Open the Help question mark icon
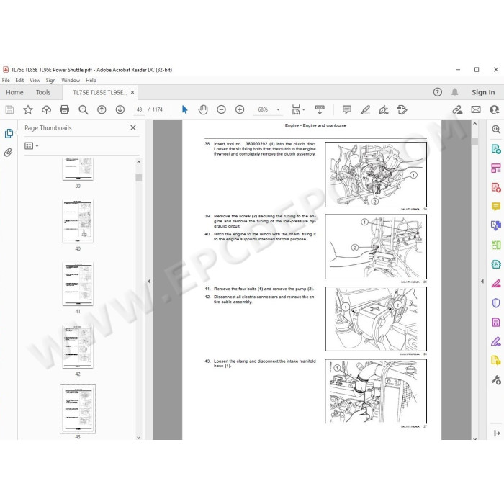This screenshot has width=504, height=504. [437, 92]
